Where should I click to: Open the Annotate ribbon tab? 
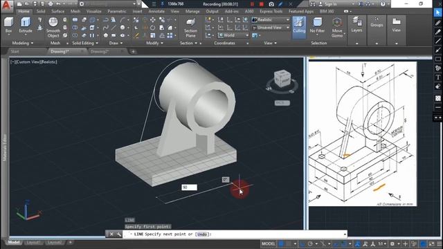[x=156, y=11]
